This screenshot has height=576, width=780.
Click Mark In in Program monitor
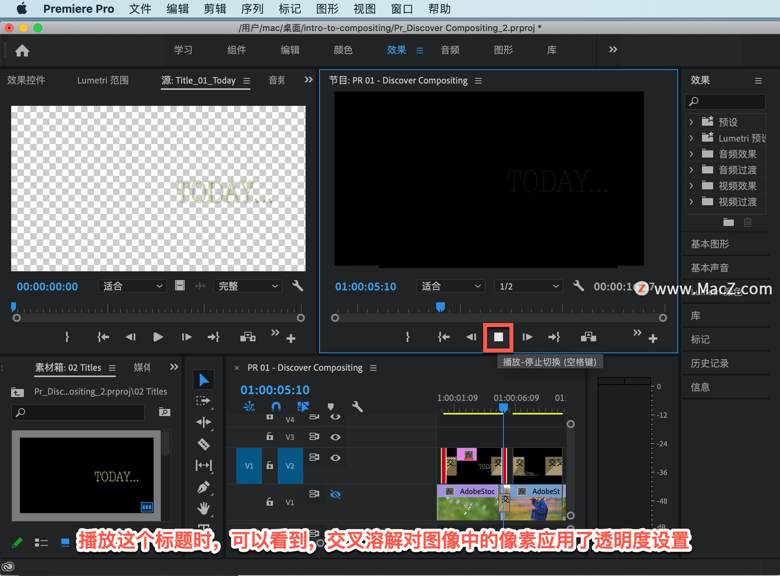pyautogui.click(x=408, y=337)
